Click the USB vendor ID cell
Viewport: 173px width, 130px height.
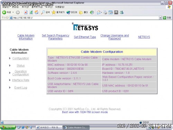[74, 91]
